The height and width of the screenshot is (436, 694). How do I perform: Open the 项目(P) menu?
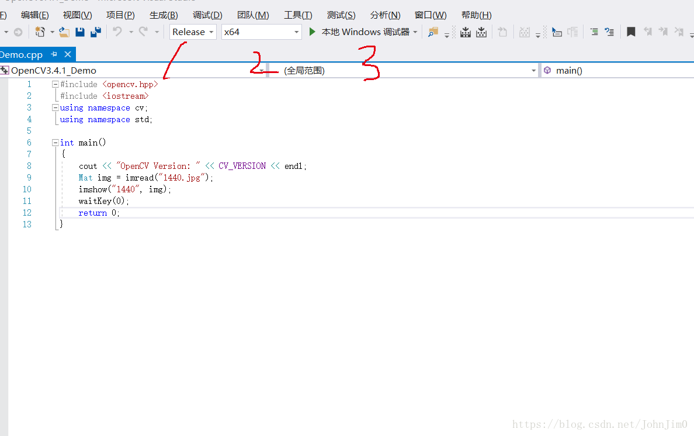[120, 15]
